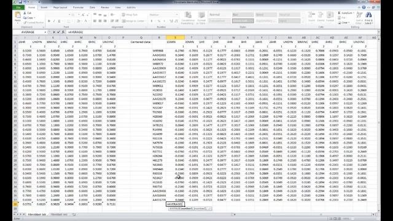The height and width of the screenshot is (221, 393).
Task: Click Increase Decimal icon
Action: [171, 21]
